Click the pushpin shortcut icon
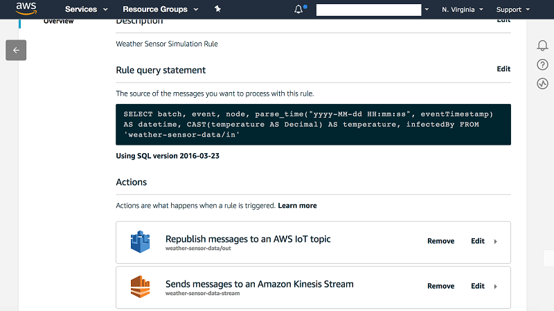Screen dimensions: 554x311 click(217, 10)
